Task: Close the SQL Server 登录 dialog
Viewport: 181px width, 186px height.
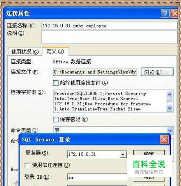Action: (164, 140)
